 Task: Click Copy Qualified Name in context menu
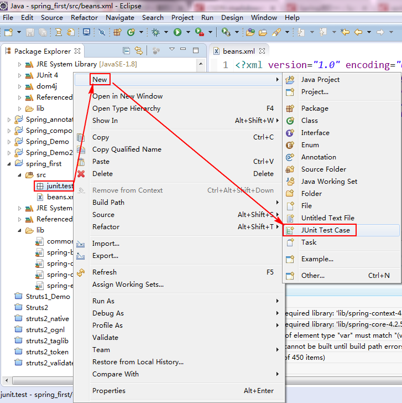[x=178, y=149]
